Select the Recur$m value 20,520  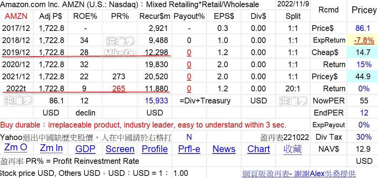[x=155, y=76]
